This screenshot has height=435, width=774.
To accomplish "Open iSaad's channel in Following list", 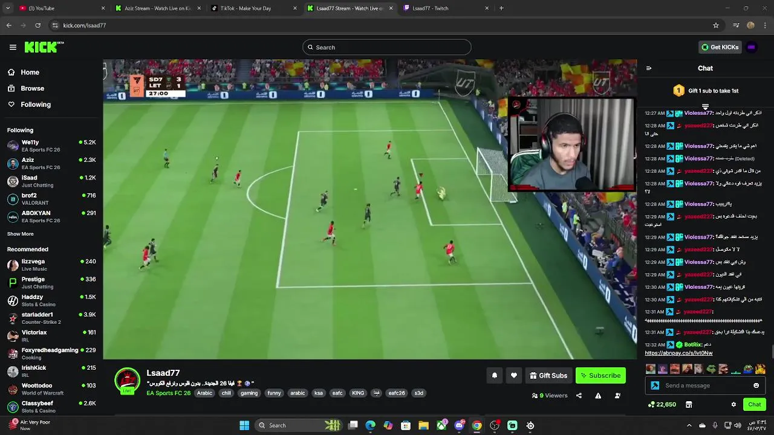I will coord(51,181).
